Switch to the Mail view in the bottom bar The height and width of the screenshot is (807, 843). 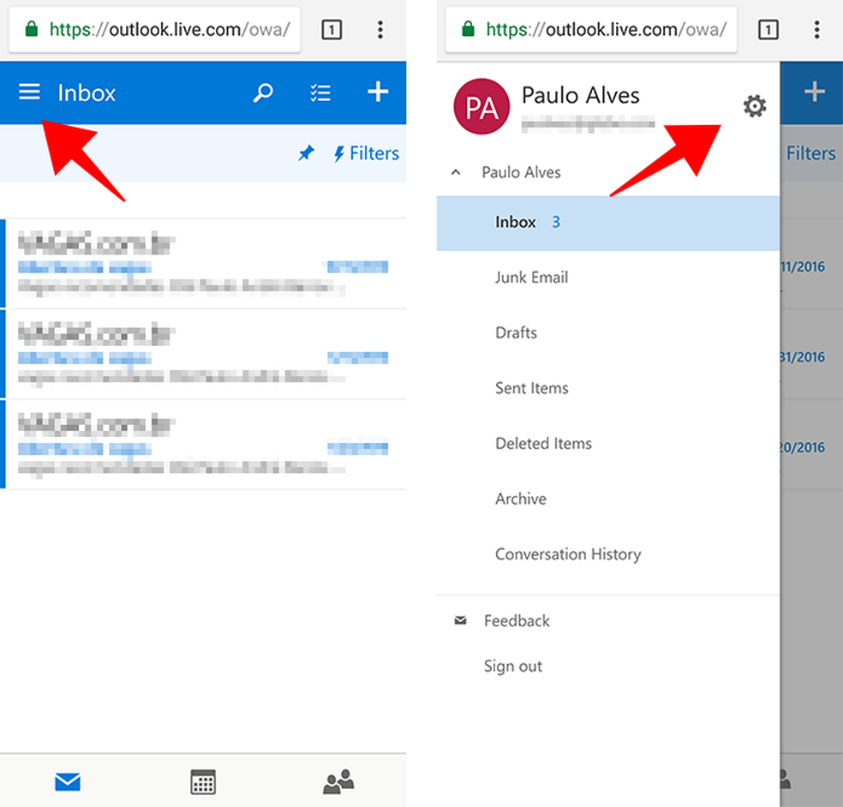point(68,782)
